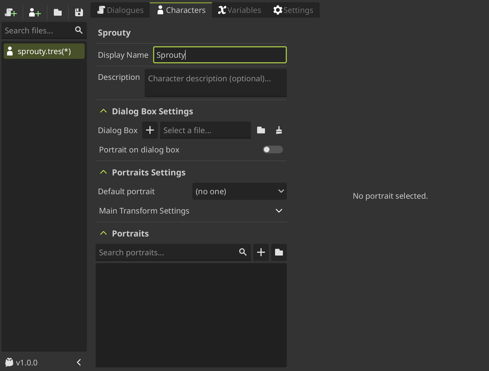
Task: Add a new portrait with plus icon
Action: click(x=261, y=252)
